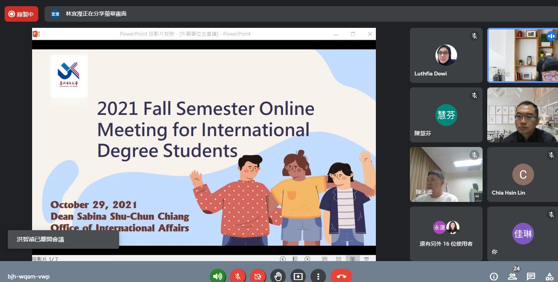Select Luthfia Dewi's participant tile
558x282 pixels.
(446, 55)
